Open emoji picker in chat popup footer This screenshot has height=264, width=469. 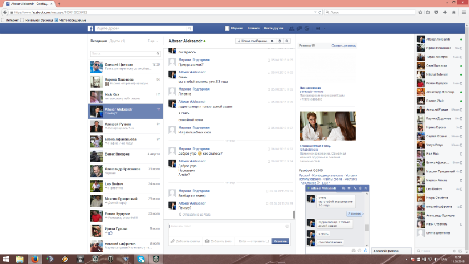[360, 251]
